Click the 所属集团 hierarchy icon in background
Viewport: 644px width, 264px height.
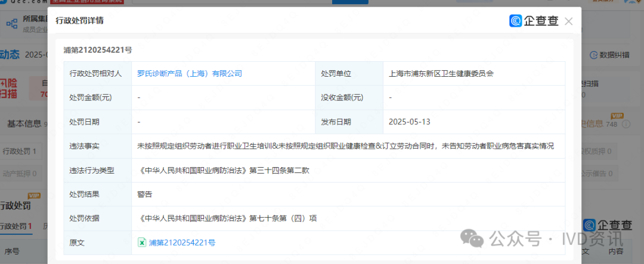[x=11, y=24]
